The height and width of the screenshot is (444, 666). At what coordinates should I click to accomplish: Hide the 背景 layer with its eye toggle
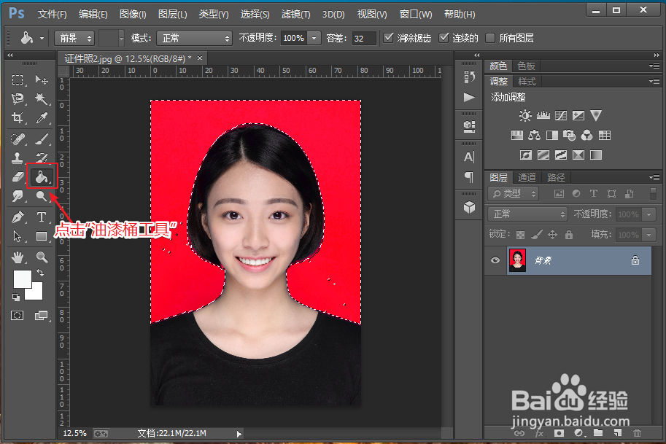[495, 260]
